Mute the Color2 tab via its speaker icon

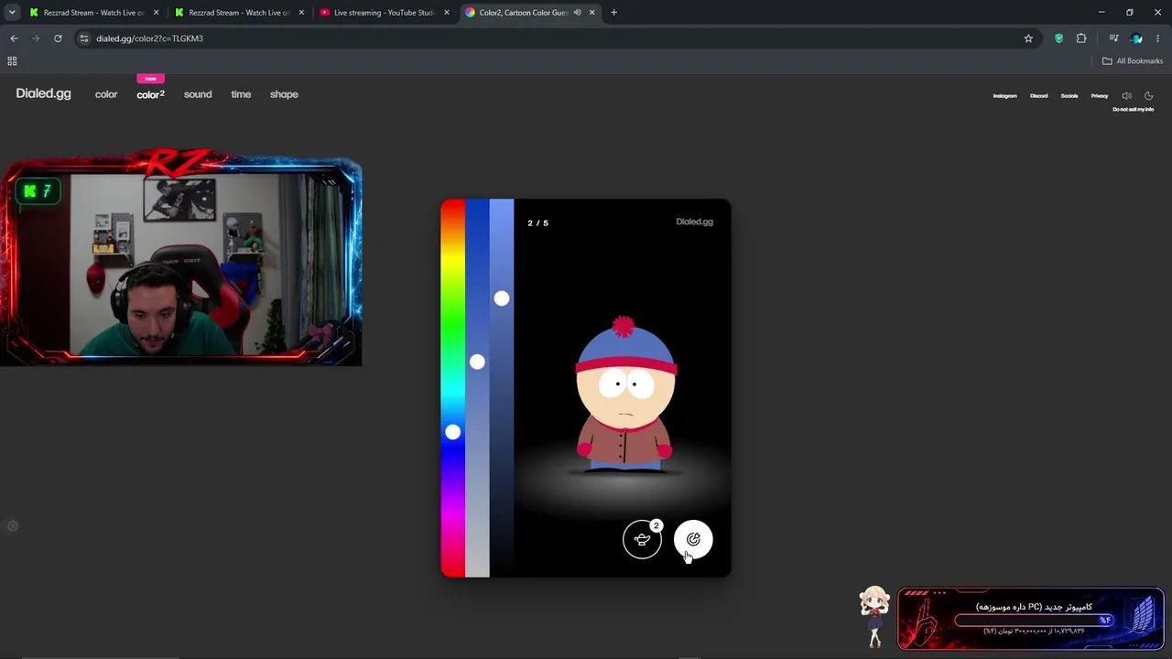[x=577, y=13]
